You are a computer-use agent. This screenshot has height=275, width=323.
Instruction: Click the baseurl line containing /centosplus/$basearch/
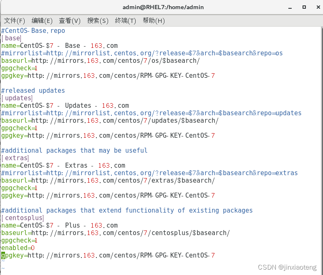pos(116,233)
